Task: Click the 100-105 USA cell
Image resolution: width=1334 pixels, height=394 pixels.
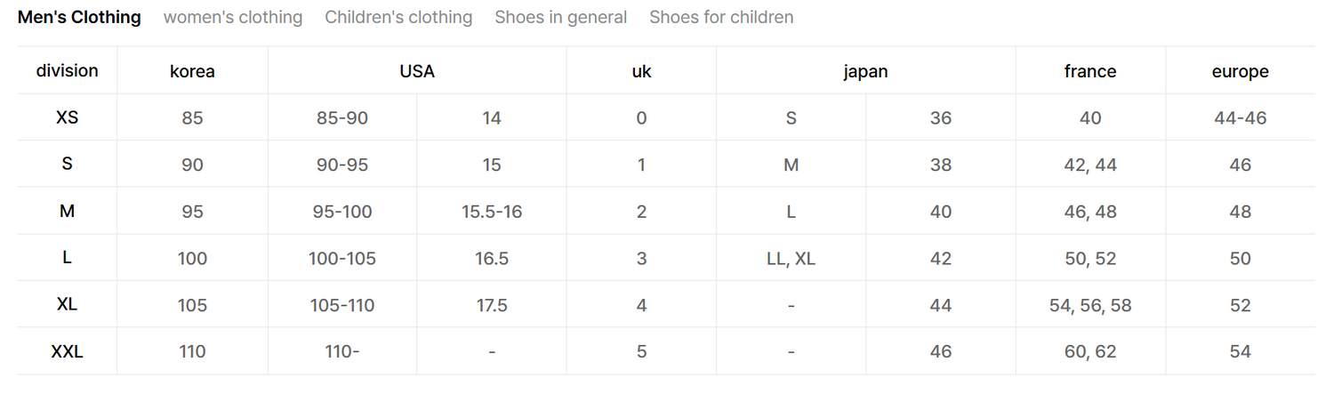Action: [342, 259]
